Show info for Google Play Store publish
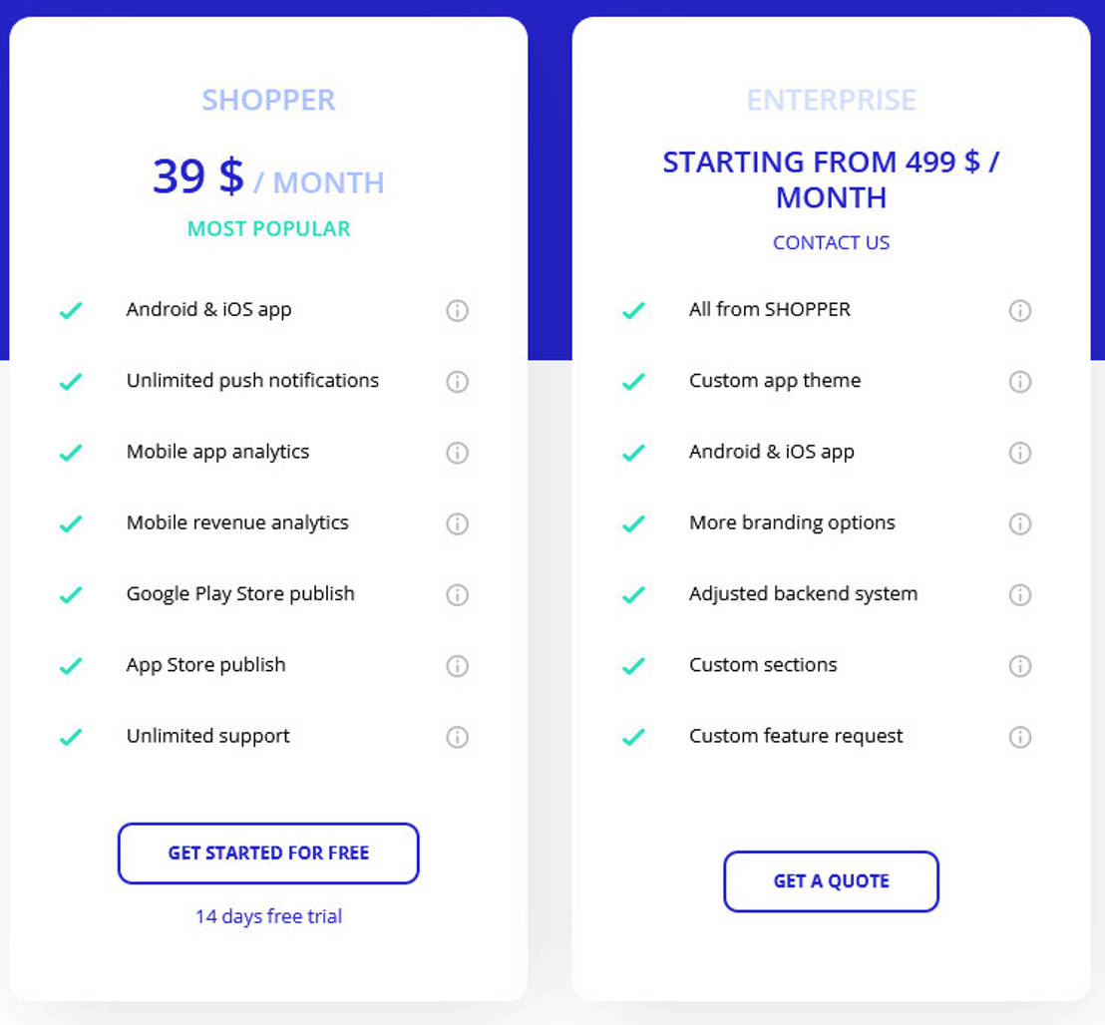 pos(458,595)
